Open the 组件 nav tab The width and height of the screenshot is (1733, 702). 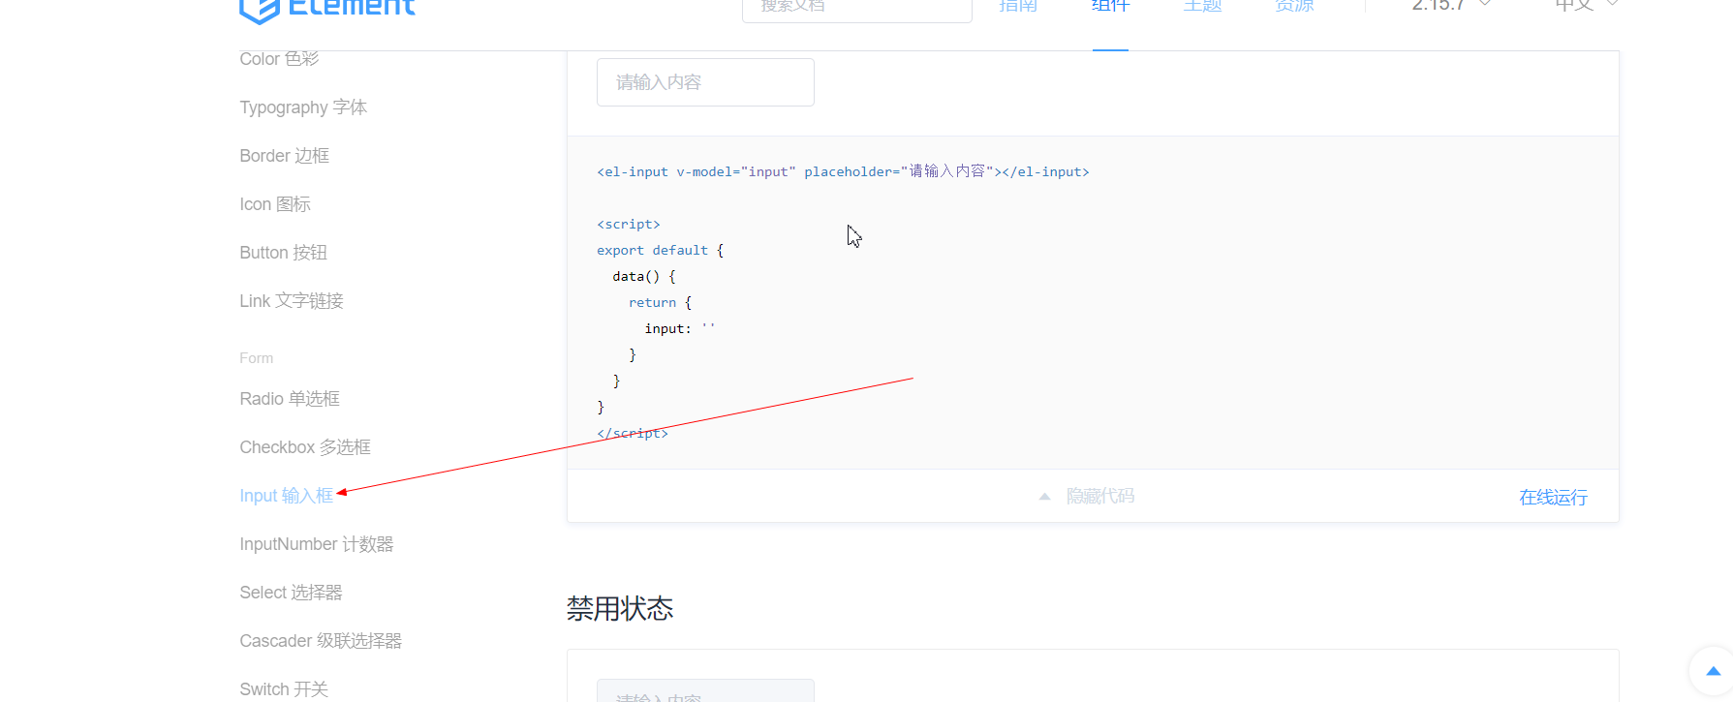click(1110, 7)
